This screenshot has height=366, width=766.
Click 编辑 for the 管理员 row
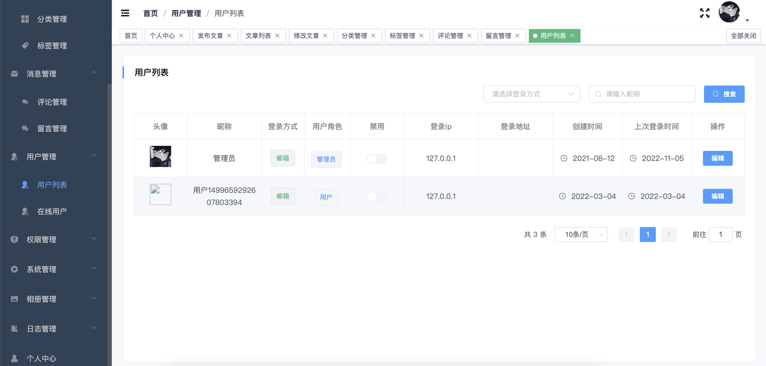[718, 158]
